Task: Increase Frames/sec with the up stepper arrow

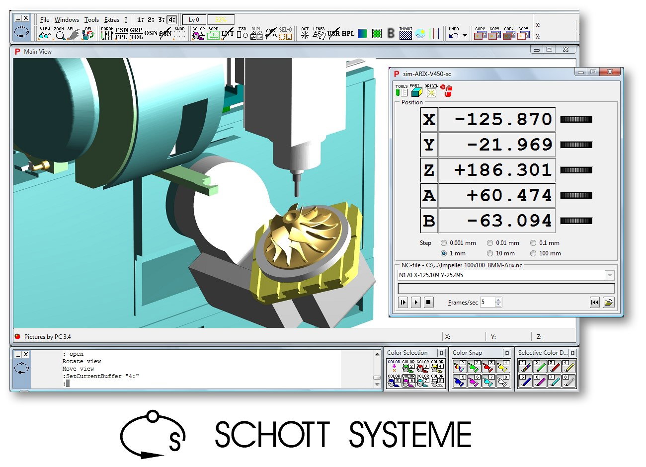Action: 498,300
